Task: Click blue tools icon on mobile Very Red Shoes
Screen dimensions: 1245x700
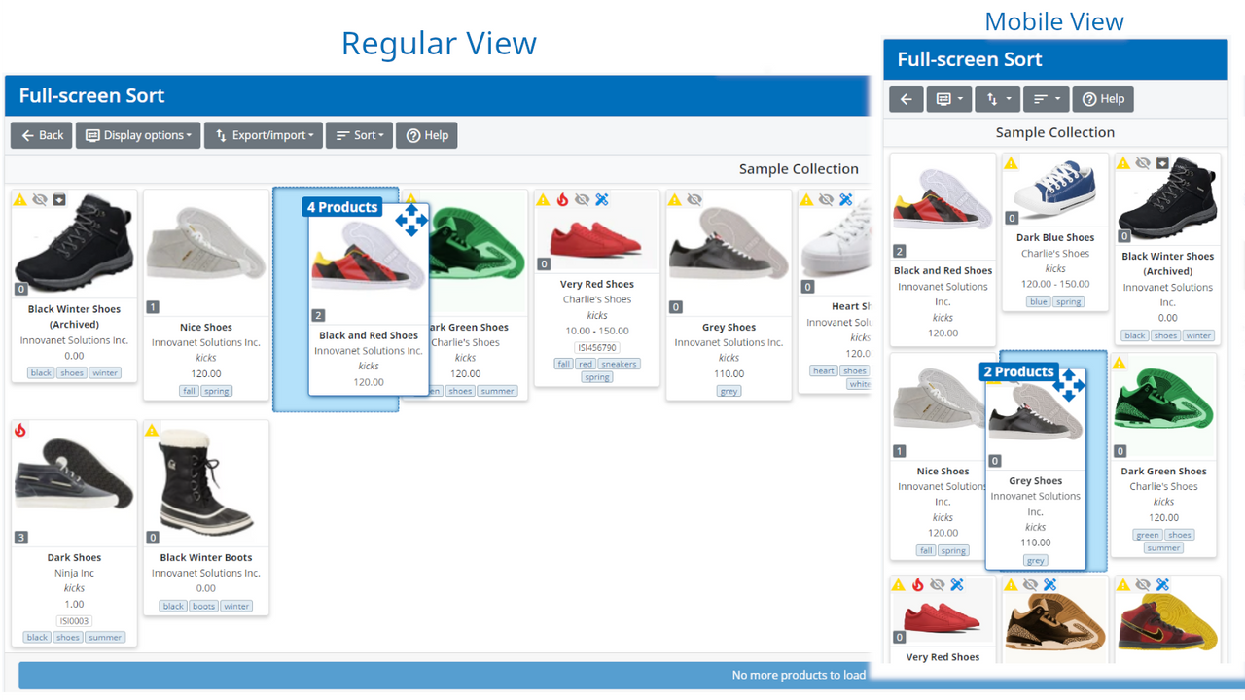Action: pyautogui.click(x=957, y=585)
